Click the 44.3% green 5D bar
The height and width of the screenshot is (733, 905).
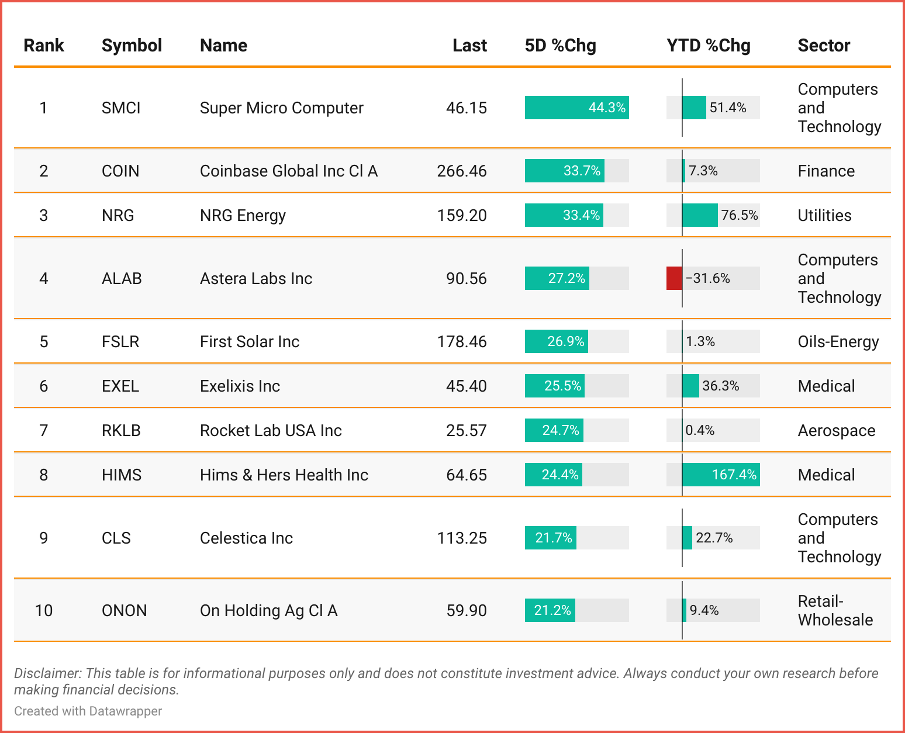click(x=576, y=108)
